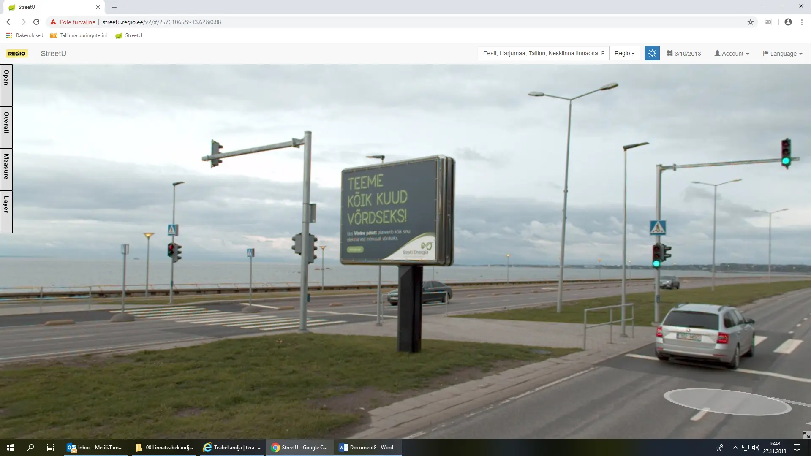Open Chrome profile avatar icon

pos(788,22)
